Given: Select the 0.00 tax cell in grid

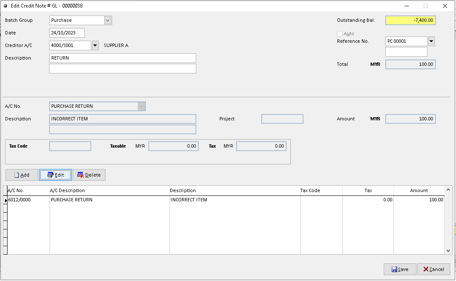Looking at the screenshot, I should point(368,200).
